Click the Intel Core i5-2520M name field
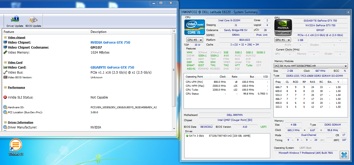The width and height of the screenshot is (354, 165). point(229,20)
